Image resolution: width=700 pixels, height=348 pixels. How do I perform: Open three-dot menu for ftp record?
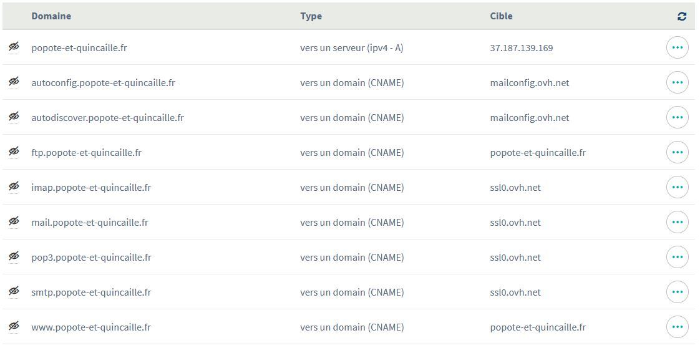[677, 152]
